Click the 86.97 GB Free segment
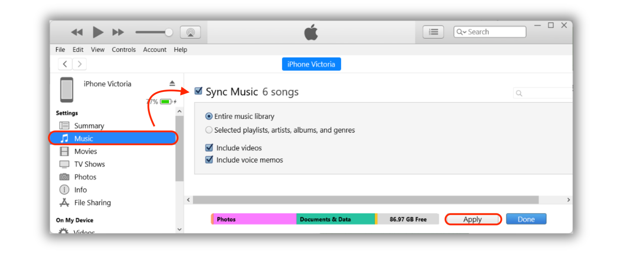Screen dimensions: 623x254 [408, 219]
